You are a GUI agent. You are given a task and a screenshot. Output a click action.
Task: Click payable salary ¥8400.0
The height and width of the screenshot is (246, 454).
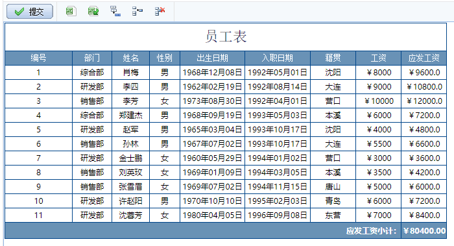(424, 215)
